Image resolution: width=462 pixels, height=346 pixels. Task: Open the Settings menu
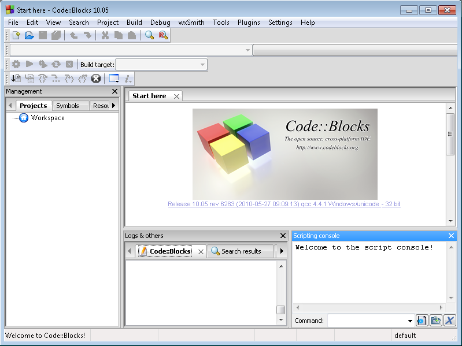280,23
